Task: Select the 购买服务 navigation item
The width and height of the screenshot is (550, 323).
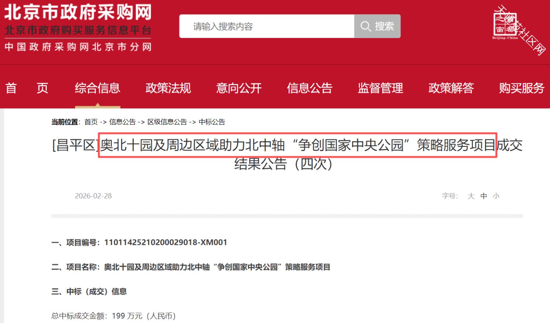Action: click(x=521, y=88)
